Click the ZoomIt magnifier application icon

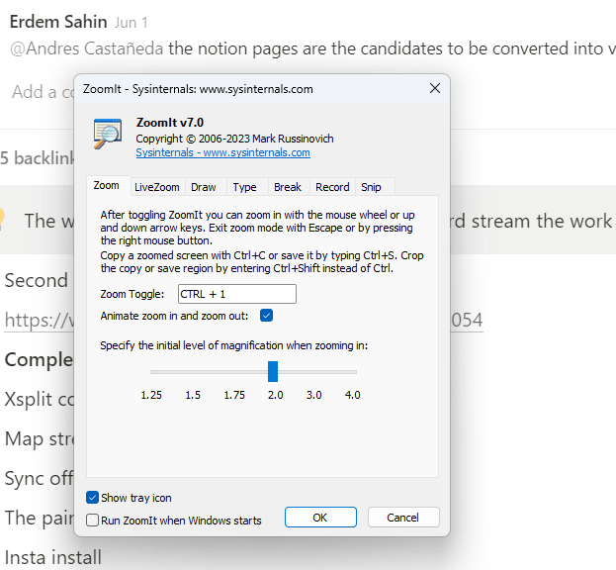pyautogui.click(x=107, y=134)
